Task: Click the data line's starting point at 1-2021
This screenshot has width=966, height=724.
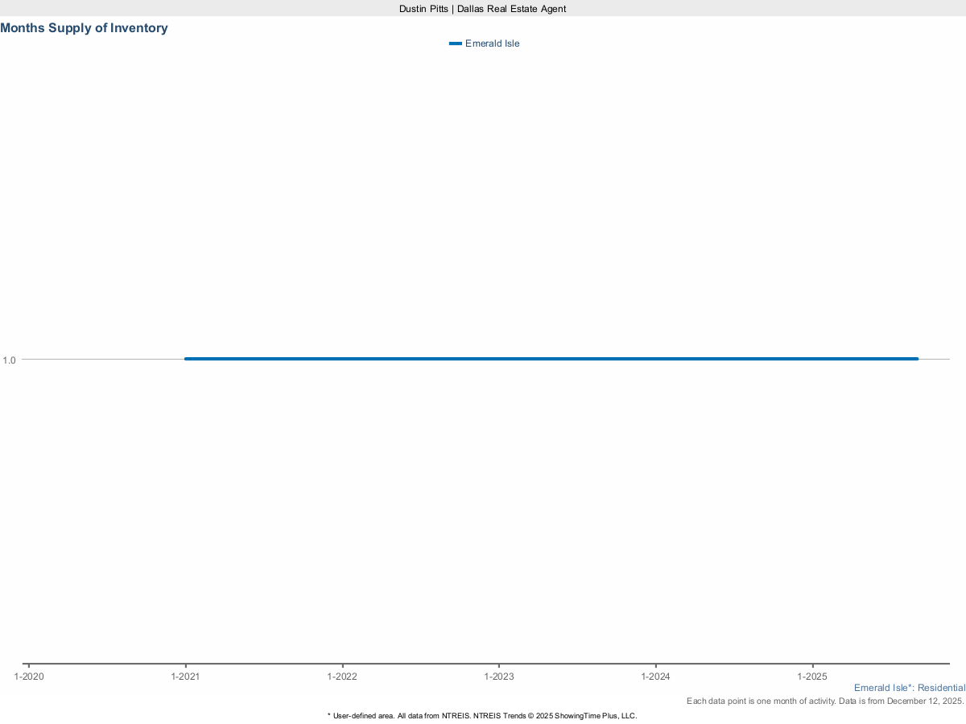Action: 187,359
